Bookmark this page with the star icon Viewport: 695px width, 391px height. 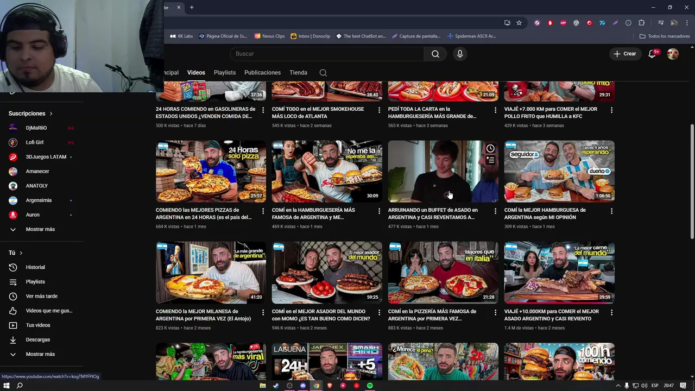coord(519,23)
